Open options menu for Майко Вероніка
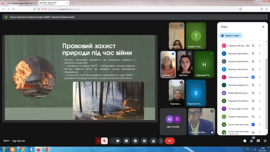Screen dimensions: 270x152 260,93
